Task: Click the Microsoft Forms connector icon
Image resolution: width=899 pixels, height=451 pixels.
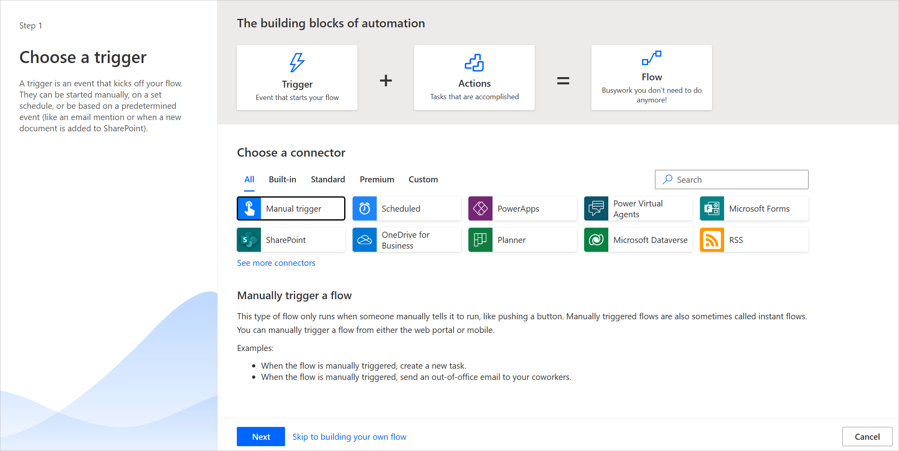Action: point(712,208)
